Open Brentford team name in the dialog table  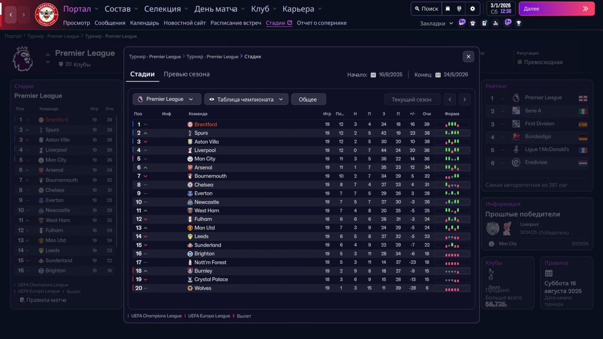coord(206,125)
